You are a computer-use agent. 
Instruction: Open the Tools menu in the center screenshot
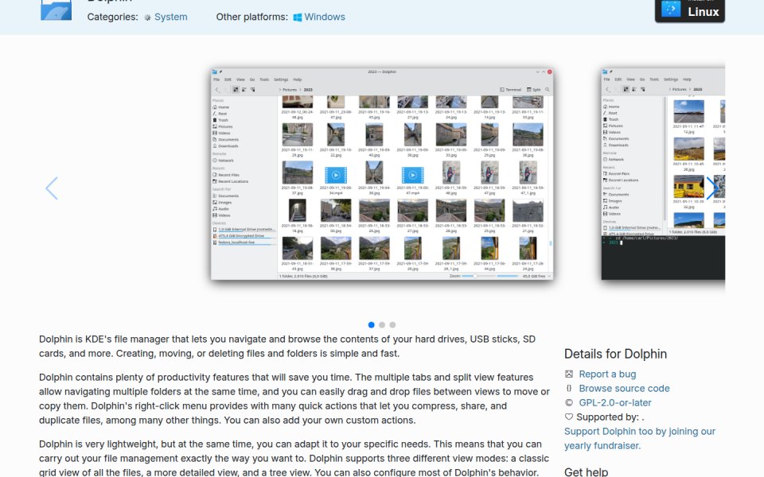click(x=264, y=79)
